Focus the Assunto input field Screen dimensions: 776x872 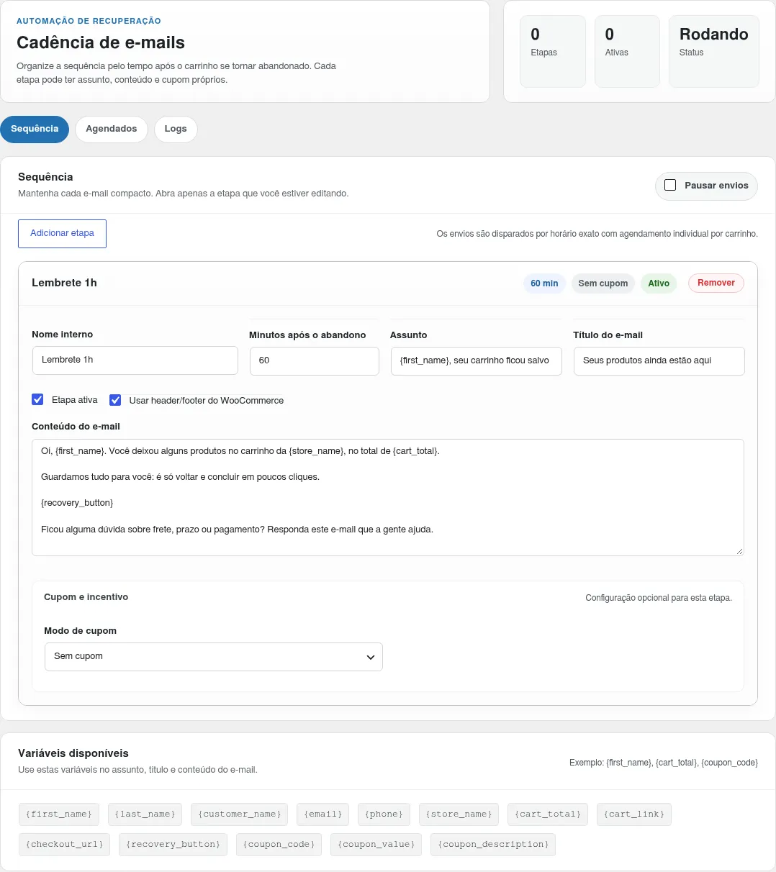pos(476,361)
